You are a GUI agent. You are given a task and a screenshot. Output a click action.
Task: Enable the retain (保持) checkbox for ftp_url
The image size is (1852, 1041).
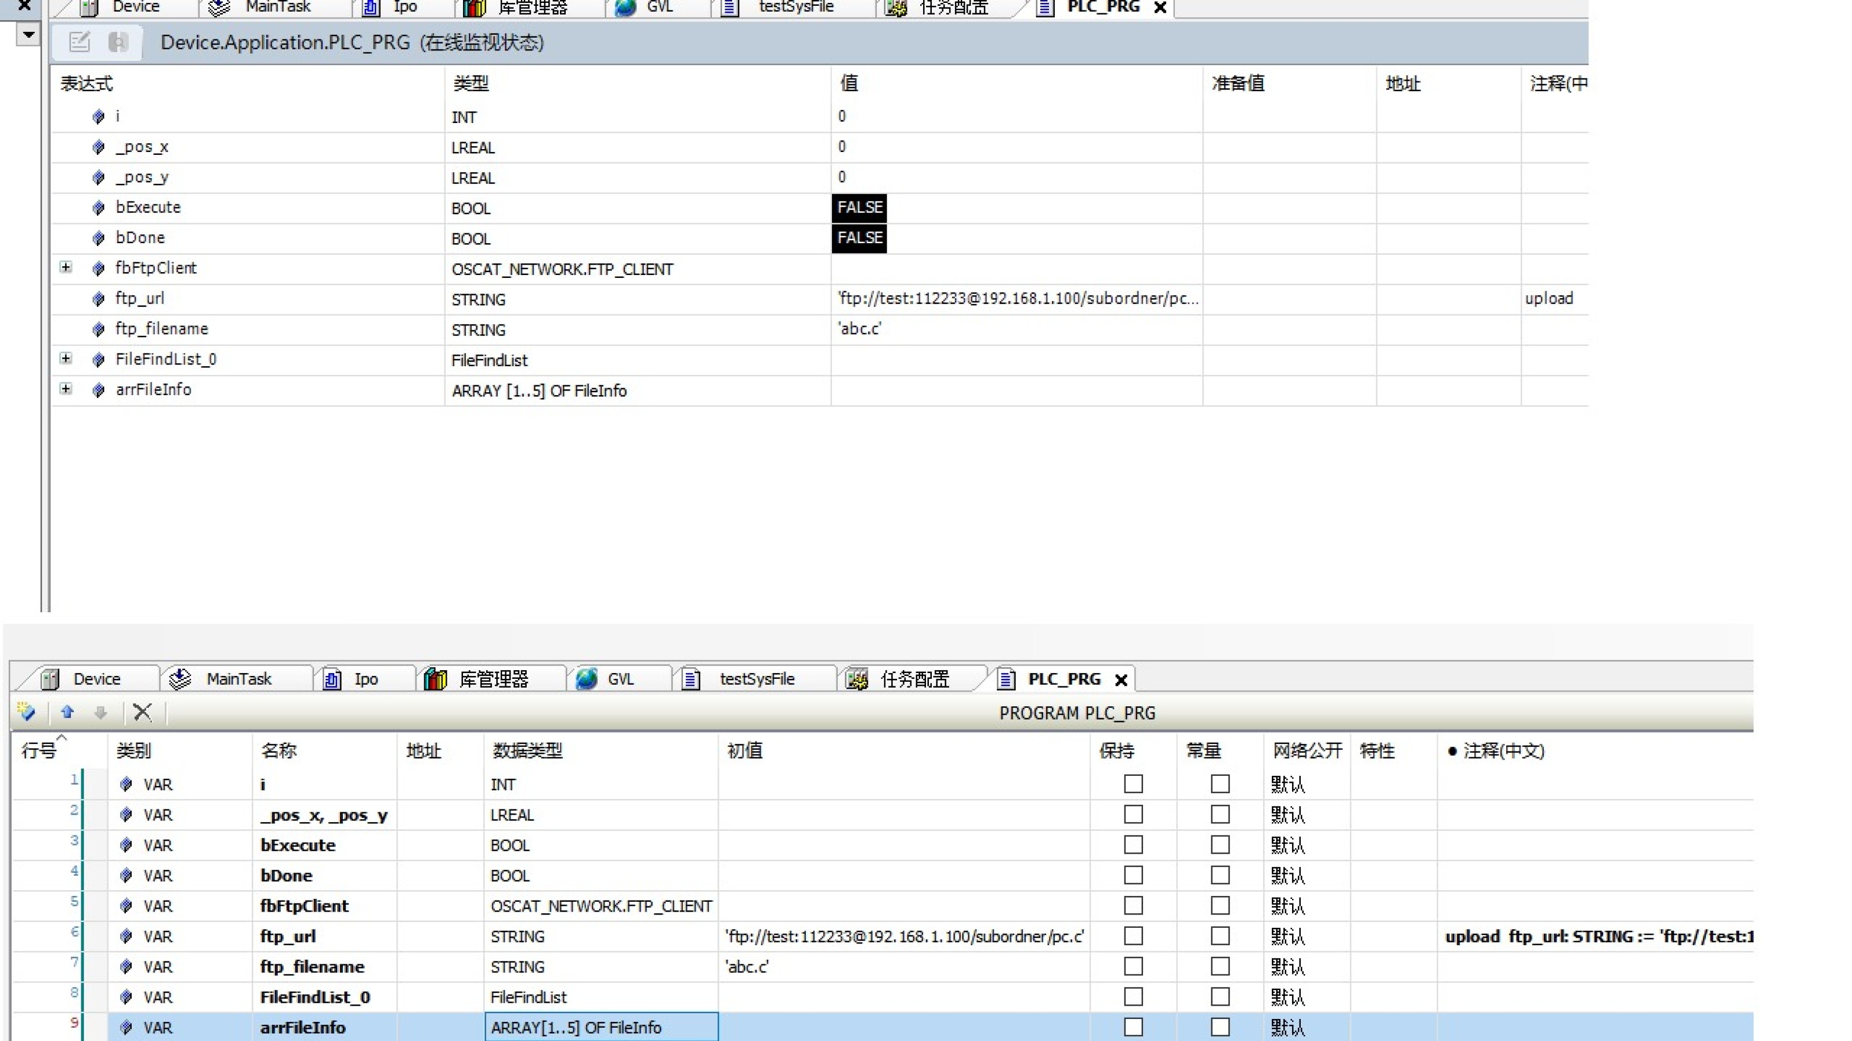[1133, 936]
